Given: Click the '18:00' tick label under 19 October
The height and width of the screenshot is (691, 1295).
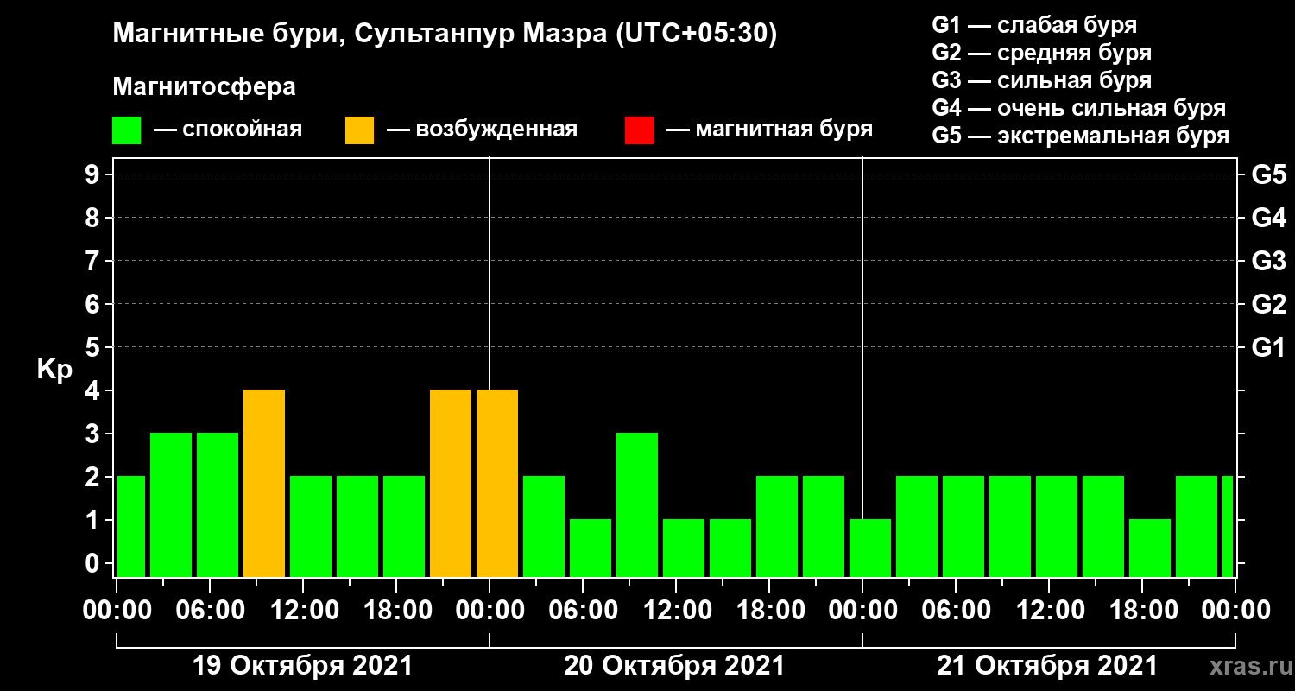Looking at the screenshot, I should pos(396,611).
